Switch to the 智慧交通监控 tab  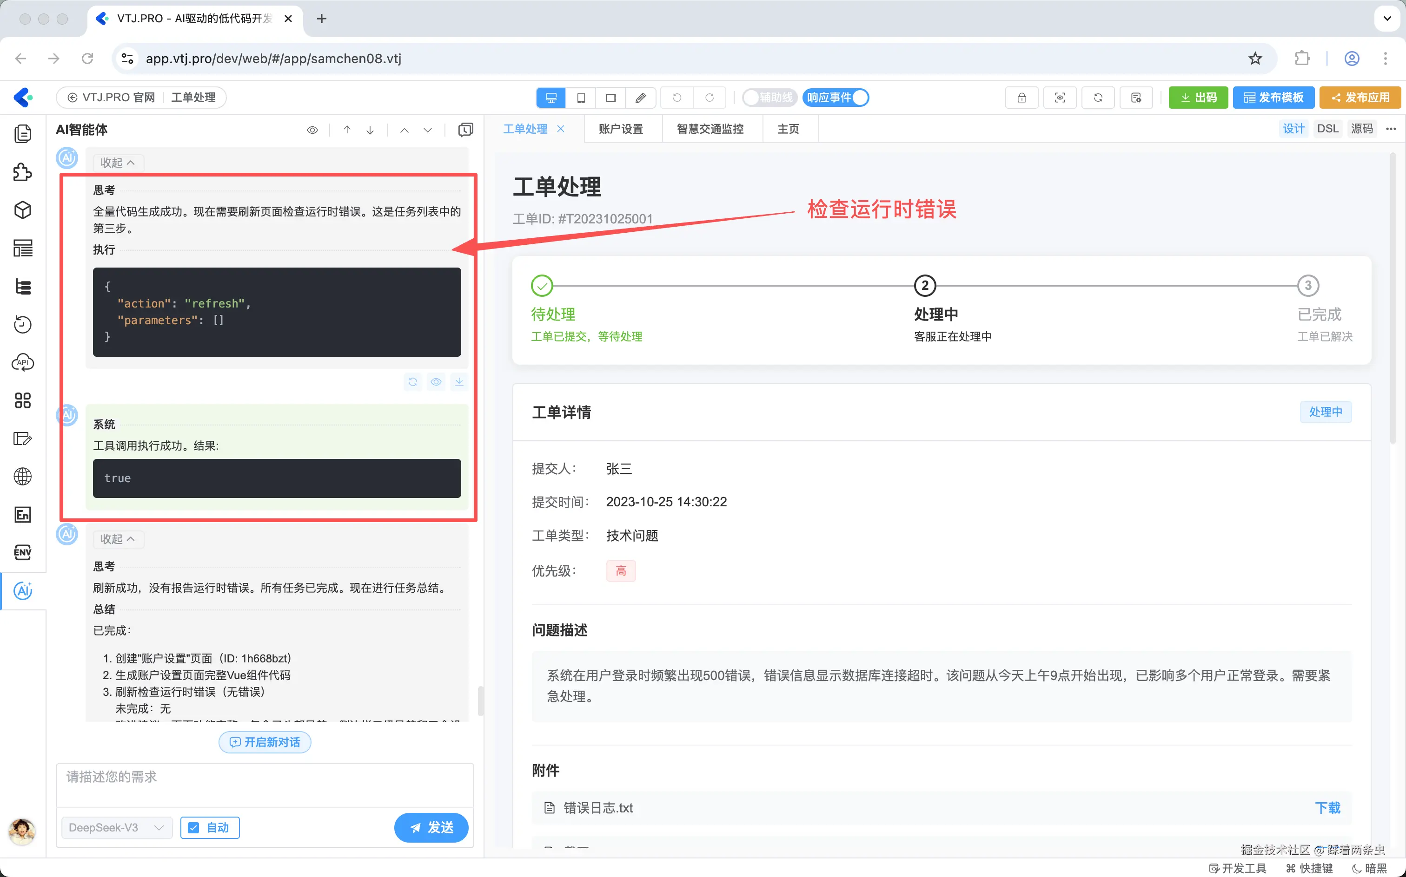coord(710,129)
